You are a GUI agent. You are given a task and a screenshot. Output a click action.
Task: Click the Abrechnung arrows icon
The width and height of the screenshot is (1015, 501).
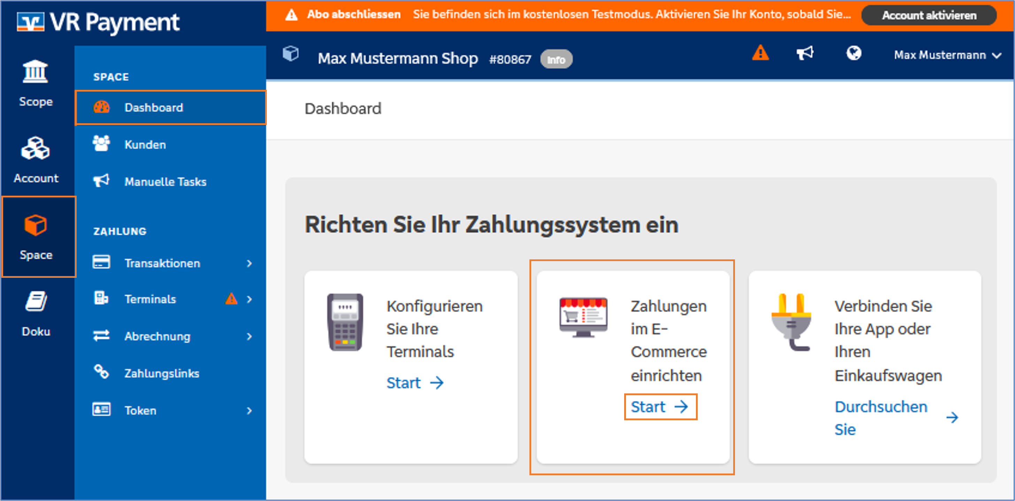click(101, 336)
